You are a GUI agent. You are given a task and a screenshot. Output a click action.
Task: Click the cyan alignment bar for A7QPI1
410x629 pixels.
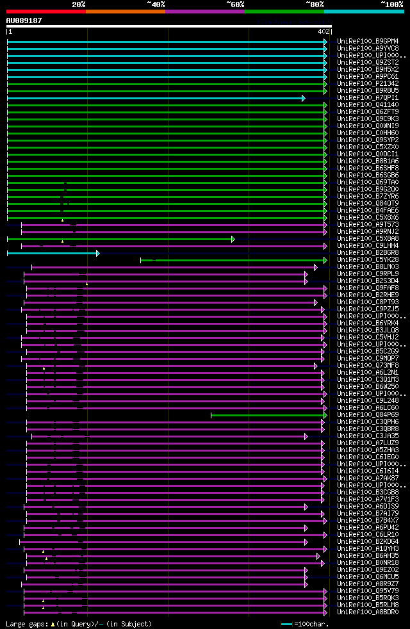[154, 98]
